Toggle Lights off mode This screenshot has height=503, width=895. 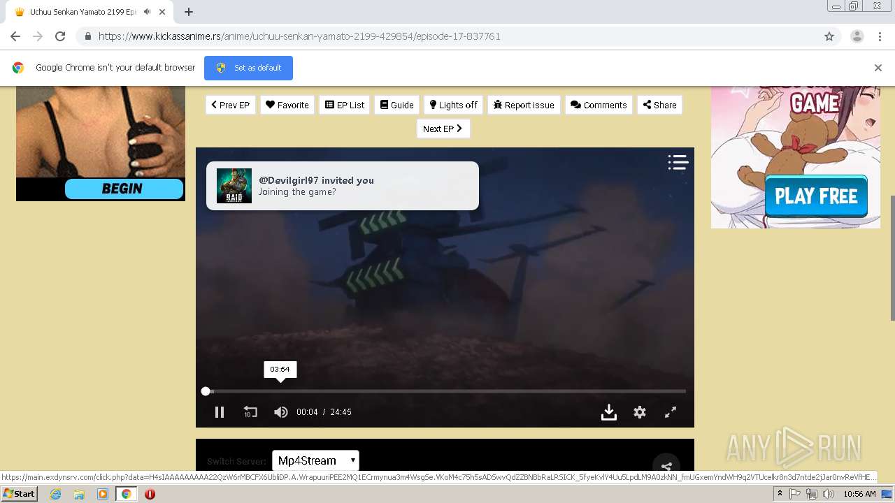coord(454,105)
